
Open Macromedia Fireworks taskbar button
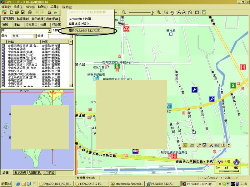(127, 184)
